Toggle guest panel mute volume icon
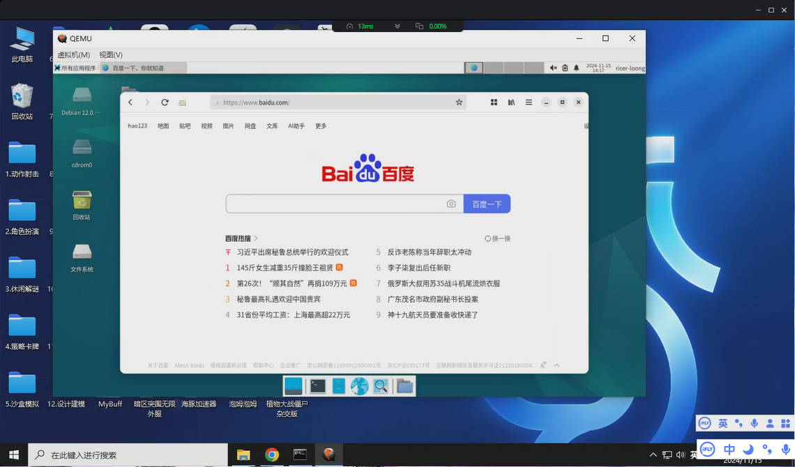 (553, 68)
